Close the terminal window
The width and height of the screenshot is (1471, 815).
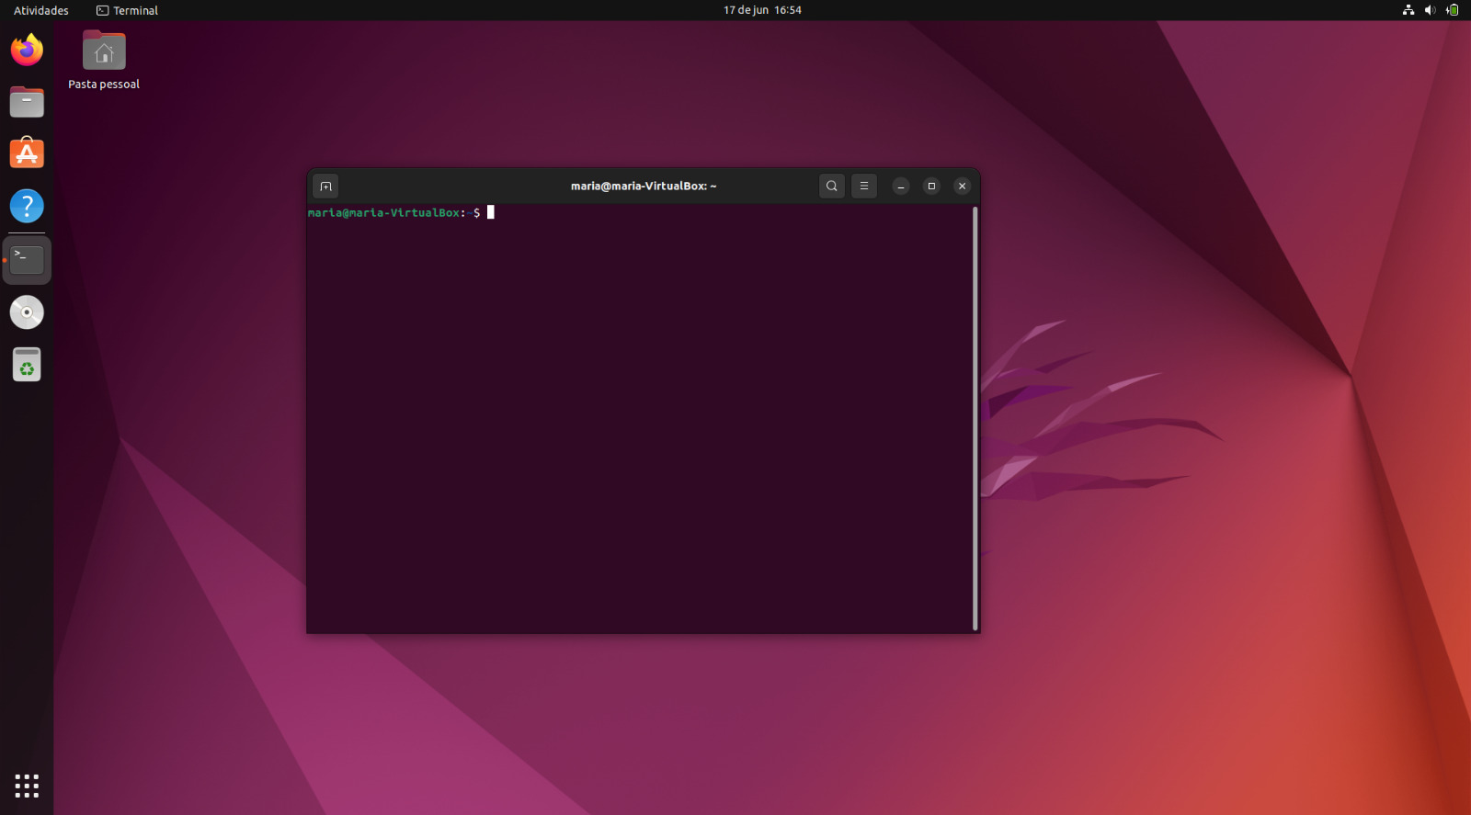coord(962,187)
